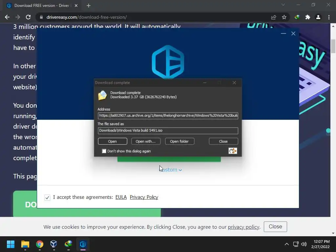Open Driver Easy from taskbar
336x252 pixels.
point(83,244)
